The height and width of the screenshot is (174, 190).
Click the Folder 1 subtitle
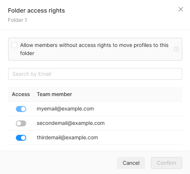[17, 20]
